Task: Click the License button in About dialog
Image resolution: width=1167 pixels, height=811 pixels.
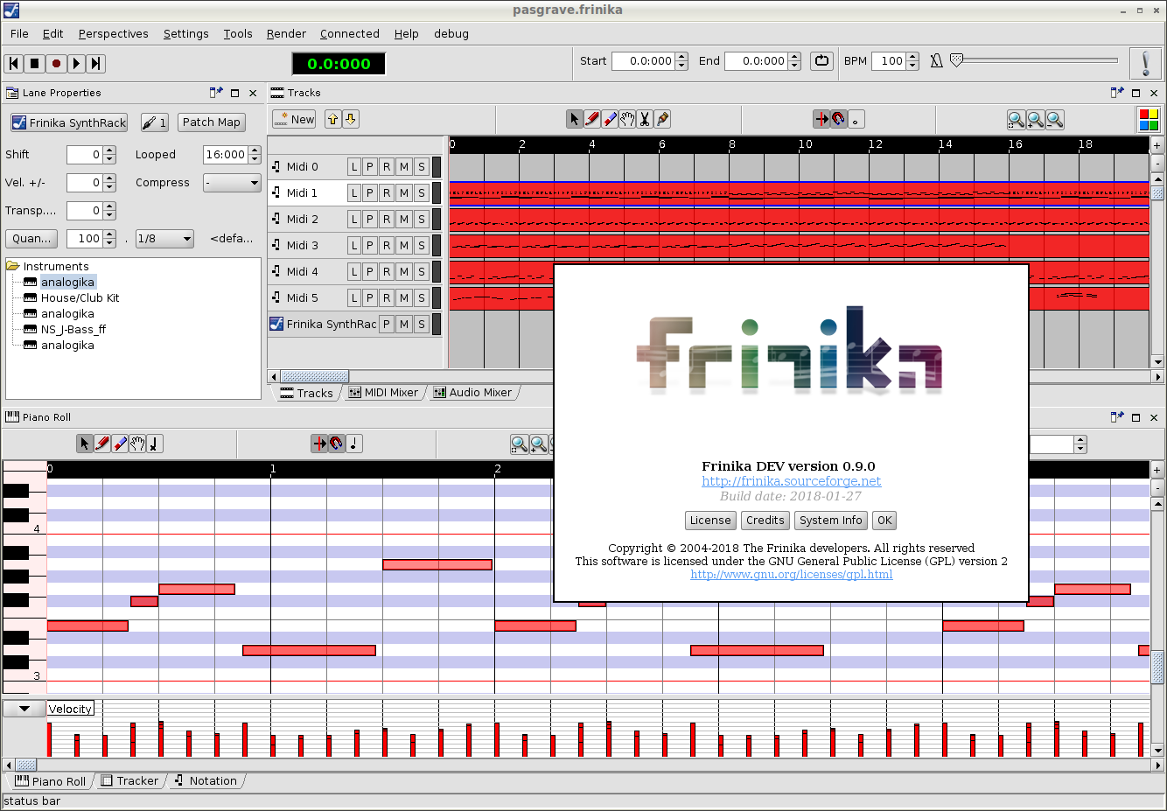Action: click(x=710, y=521)
